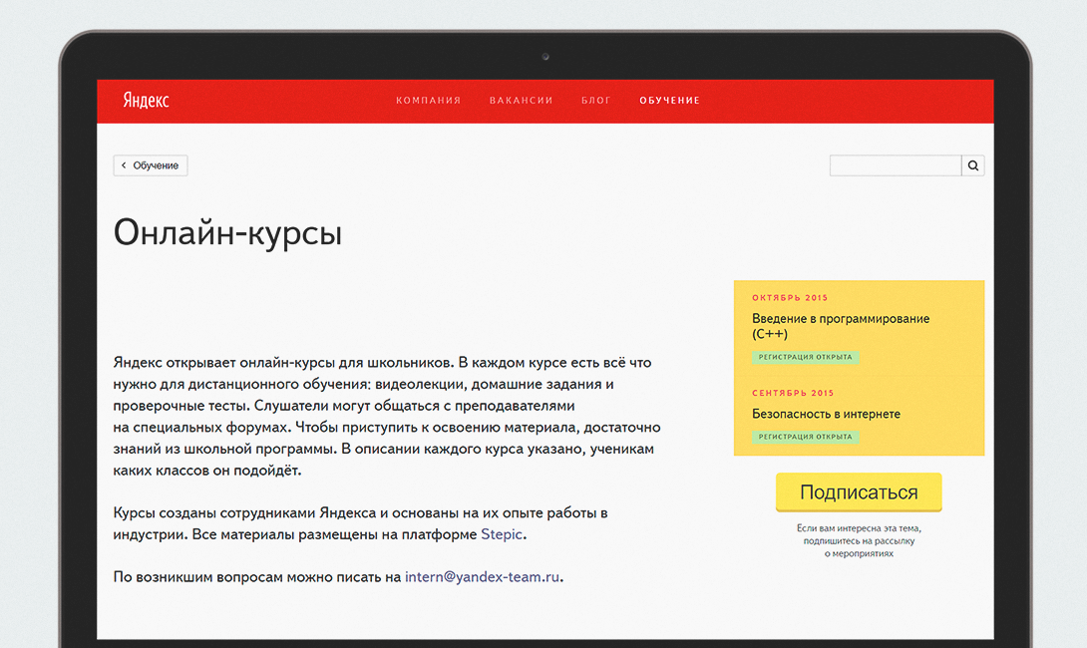Focus the search input field
Viewport: 1087px width, 648px height.
coord(896,165)
